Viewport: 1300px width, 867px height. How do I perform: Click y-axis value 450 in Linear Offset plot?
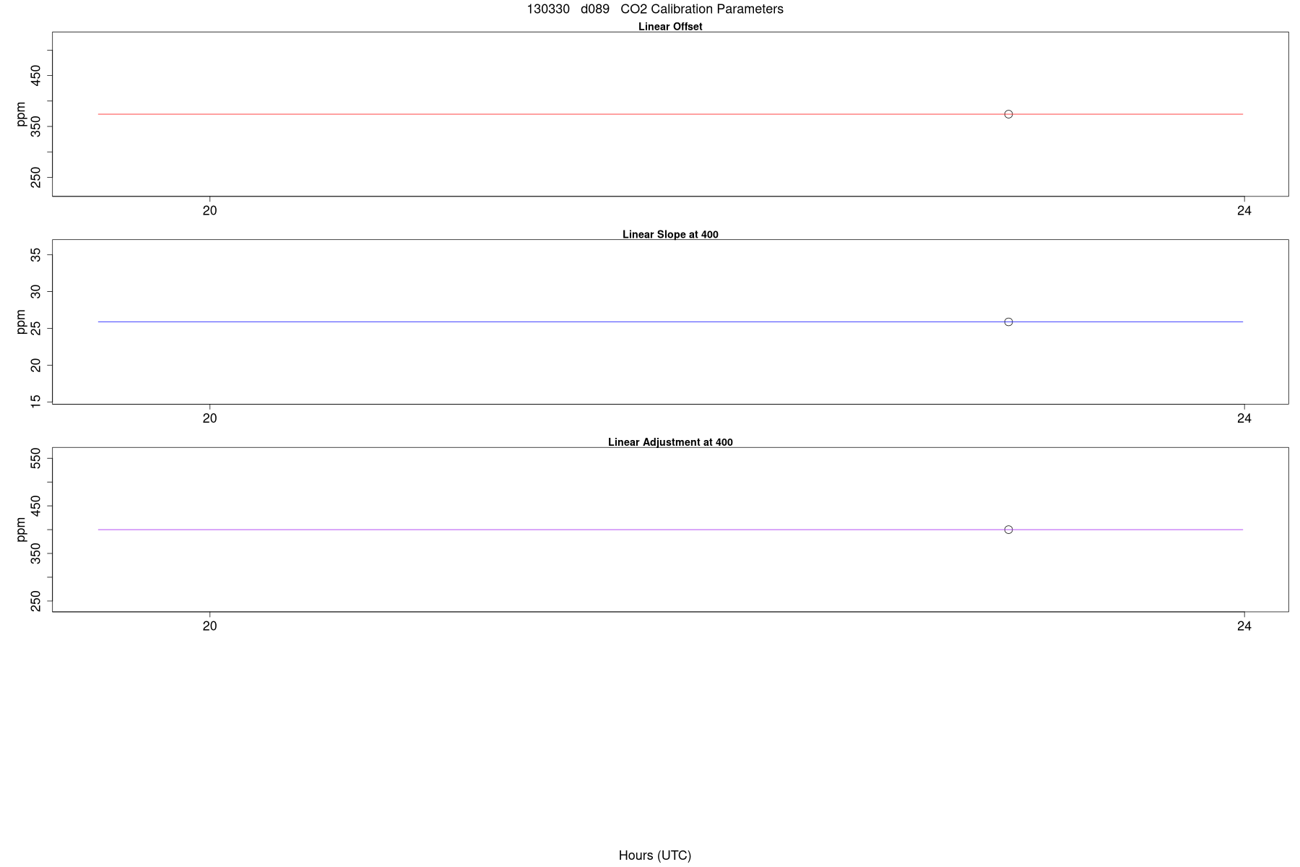pos(36,76)
